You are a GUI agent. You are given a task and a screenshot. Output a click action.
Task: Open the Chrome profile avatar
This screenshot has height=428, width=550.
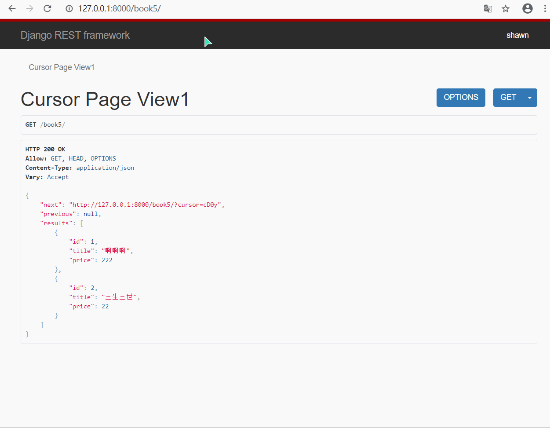(527, 9)
